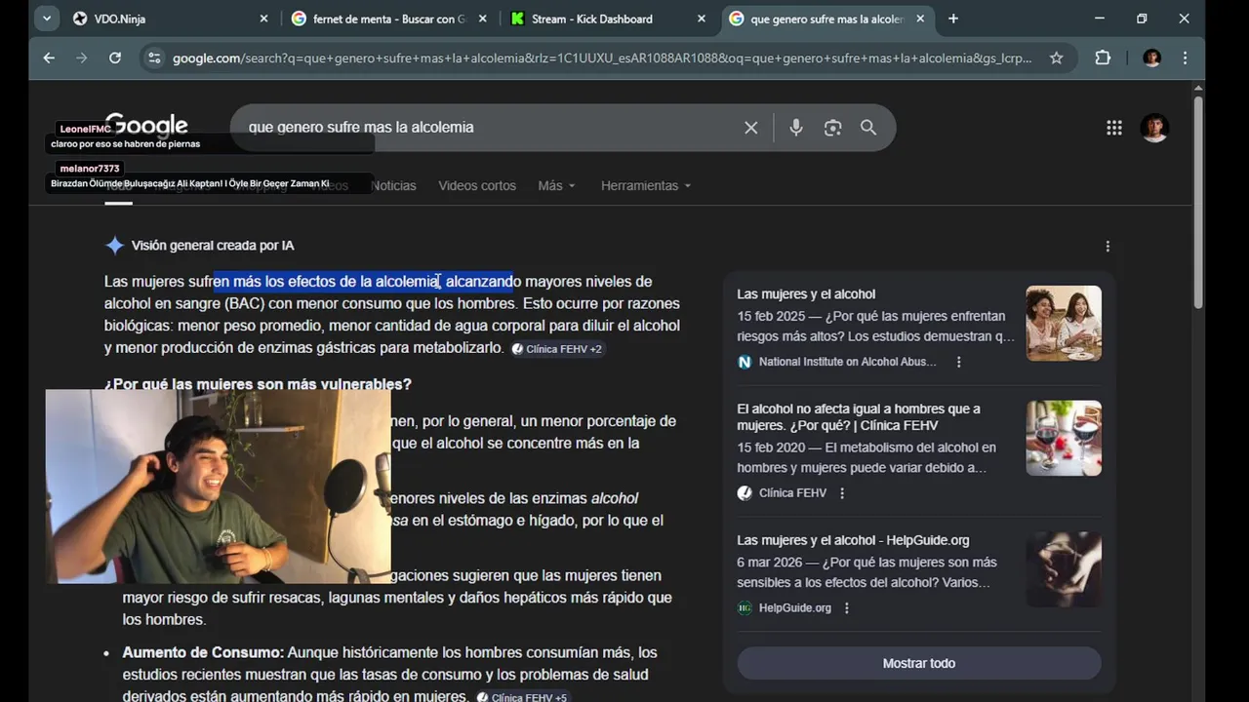
Task: Open the tab search dropdown
Action: pyautogui.click(x=48, y=19)
